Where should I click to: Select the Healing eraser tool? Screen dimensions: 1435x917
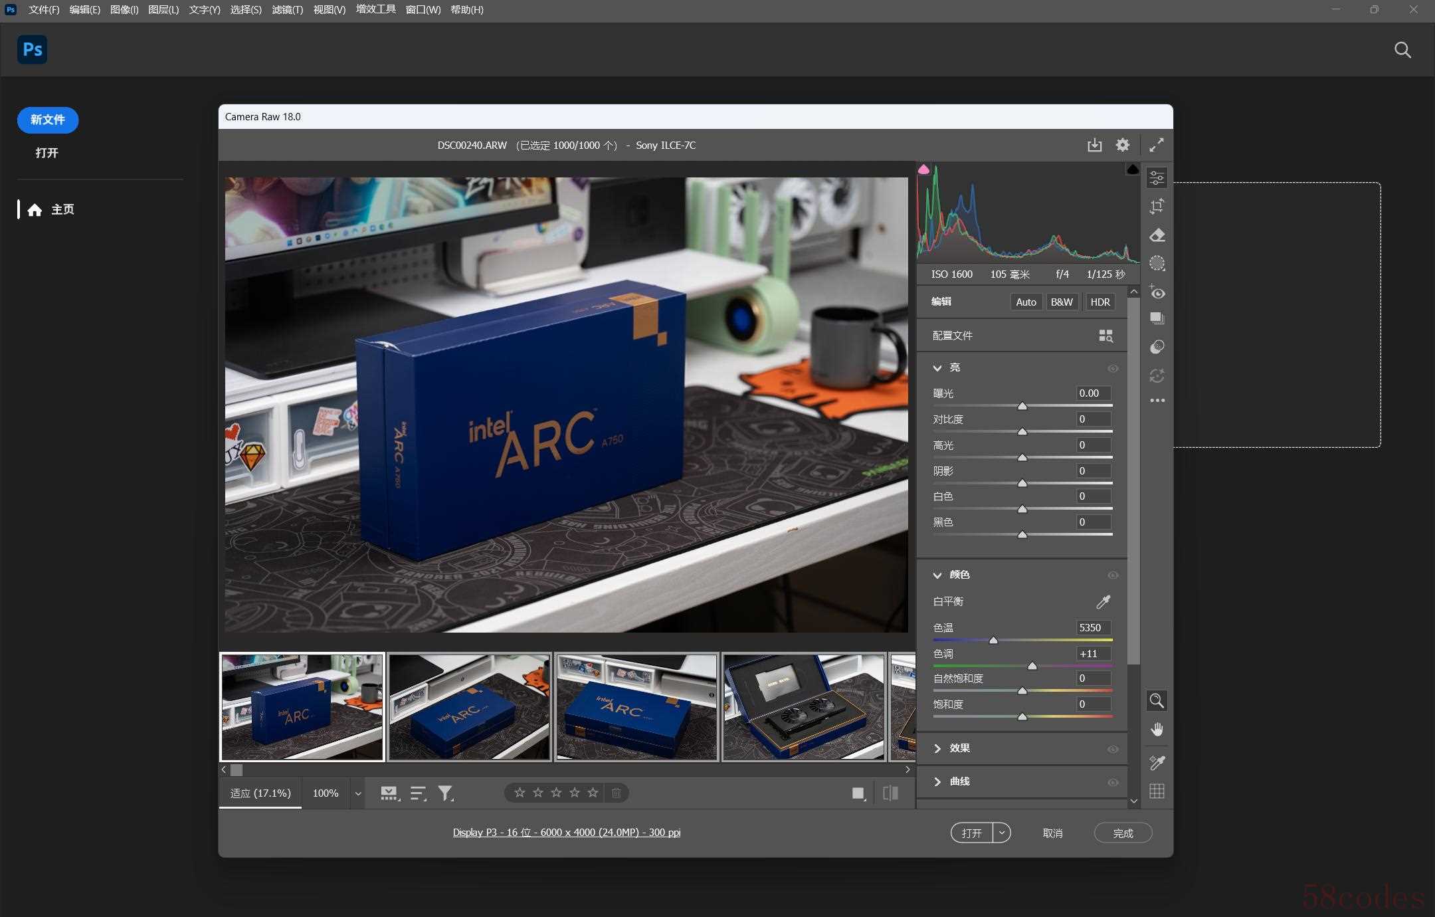(1157, 235)
